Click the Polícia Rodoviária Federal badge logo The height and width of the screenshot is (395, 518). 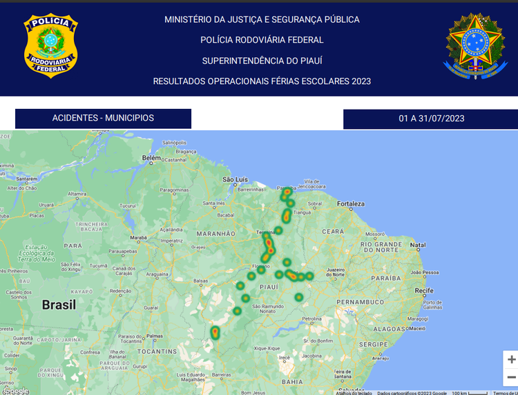[50, 45]
